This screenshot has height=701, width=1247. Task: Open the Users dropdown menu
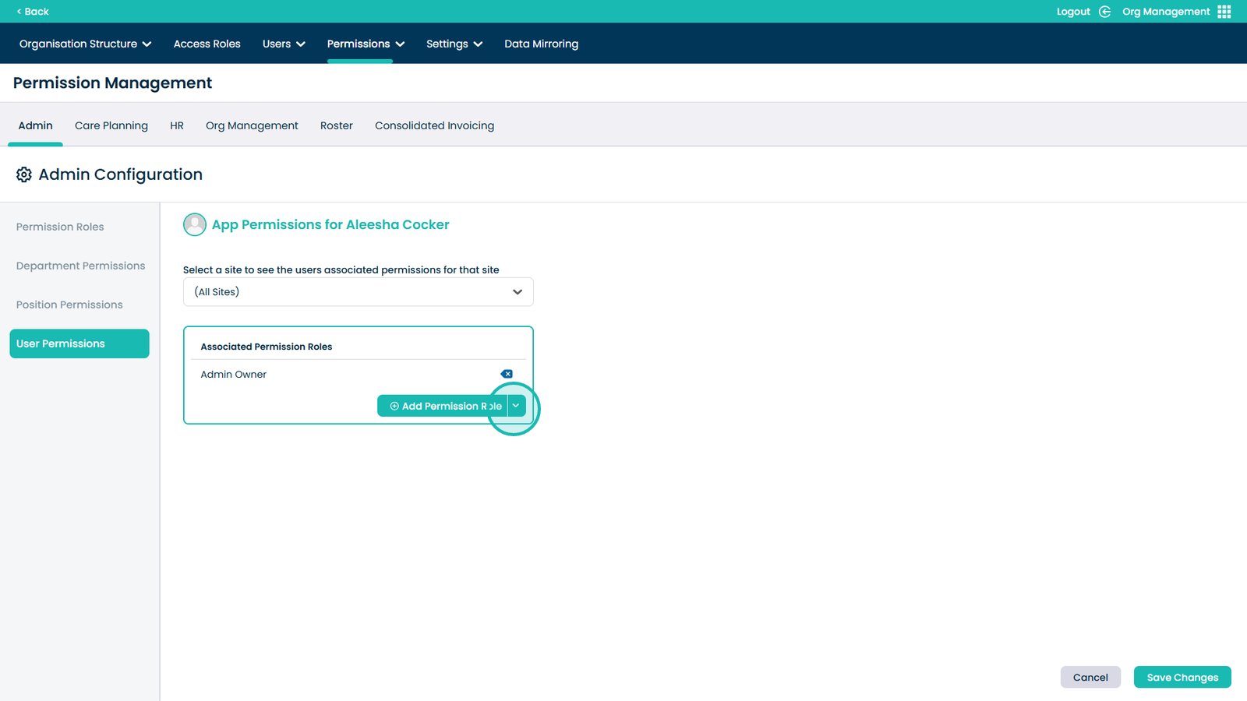click(x=284, y=44)
